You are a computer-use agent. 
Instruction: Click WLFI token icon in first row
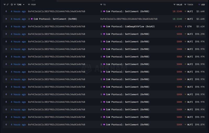click(x=185, y=11)
